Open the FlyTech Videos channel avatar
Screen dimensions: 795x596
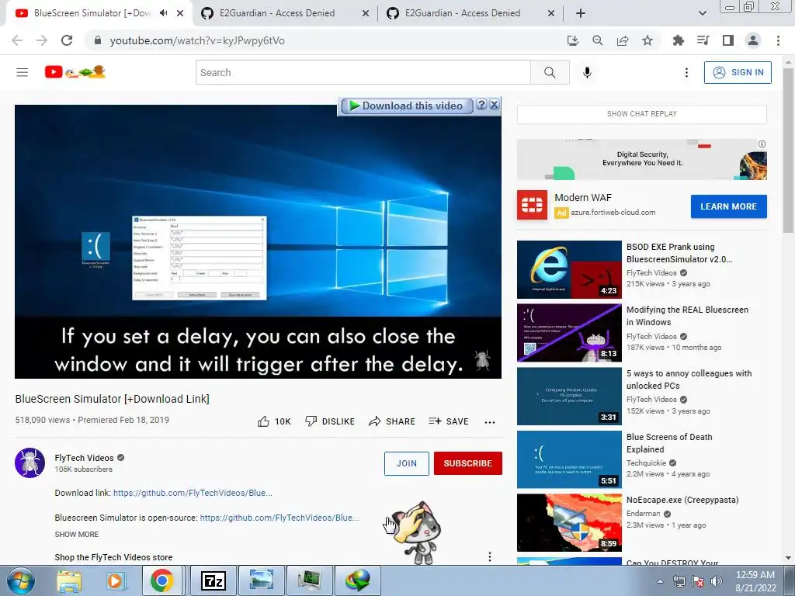(30, 463)
